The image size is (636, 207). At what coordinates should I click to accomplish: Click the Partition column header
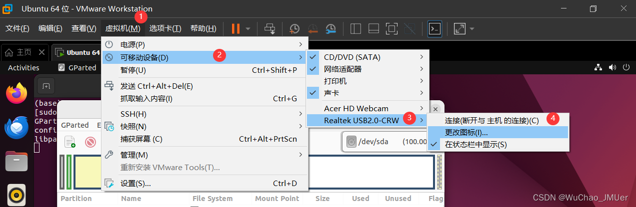coord(76,199)
